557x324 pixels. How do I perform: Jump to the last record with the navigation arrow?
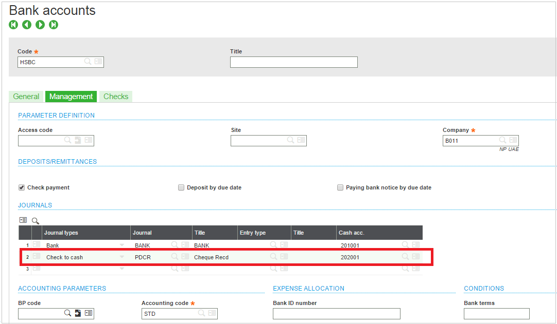click(x=54, y=25)
